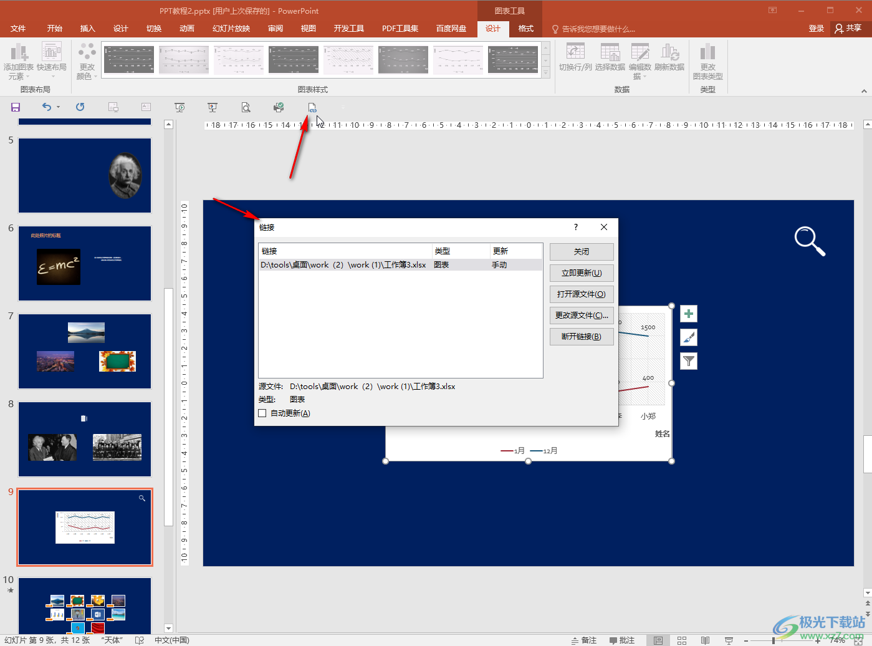Open the PDF工具集 tab
This screenshot has width=872, height=646.
point(400,29)
